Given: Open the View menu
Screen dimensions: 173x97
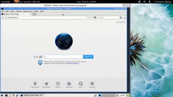Looking at the screenshot, I should point(12,11).
